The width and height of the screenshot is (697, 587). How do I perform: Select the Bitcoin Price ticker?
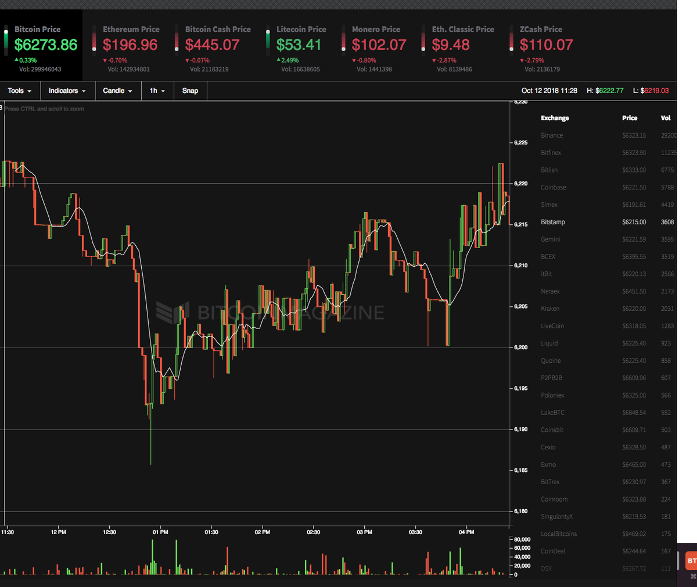coord(41,45)
